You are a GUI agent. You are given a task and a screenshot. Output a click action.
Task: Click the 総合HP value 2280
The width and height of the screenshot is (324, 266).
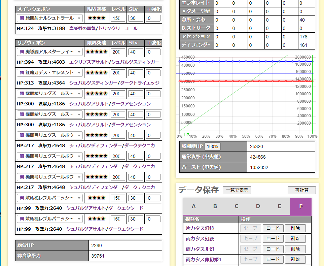(x=97, y=245)
